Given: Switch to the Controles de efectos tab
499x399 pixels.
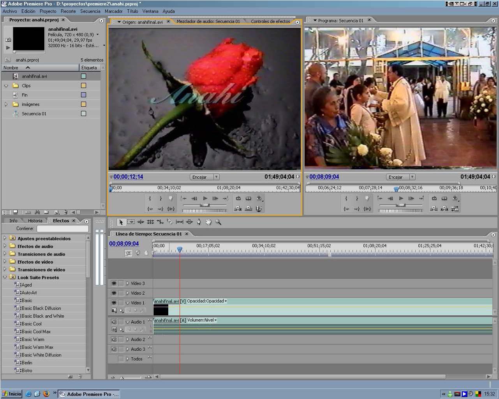Looking at the screenshot, I should click(x=270, y=21).
